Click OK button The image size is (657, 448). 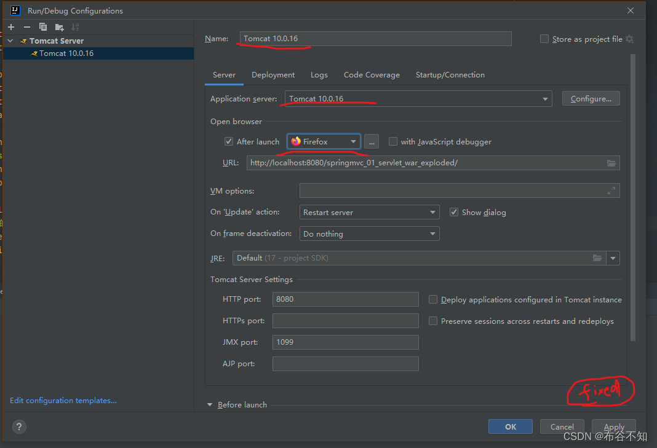511,426
